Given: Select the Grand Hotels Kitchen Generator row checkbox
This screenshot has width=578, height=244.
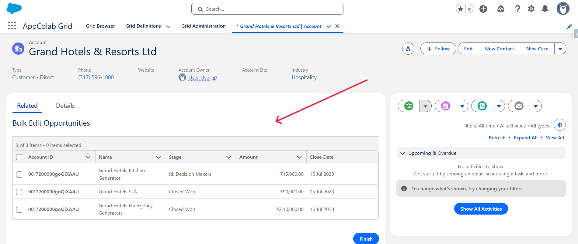Looking at the screenshot, I should [x=19, y=175].
